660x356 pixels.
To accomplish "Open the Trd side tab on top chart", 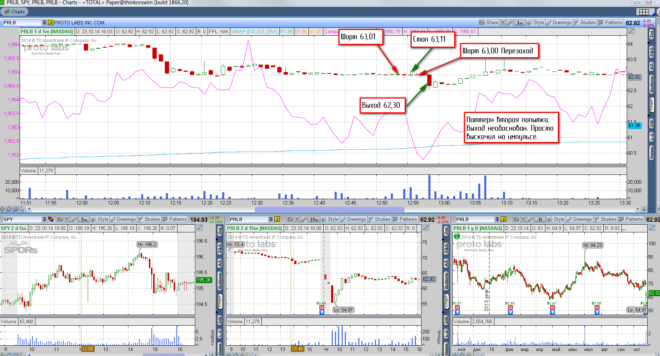I will (x=652, y=34).
